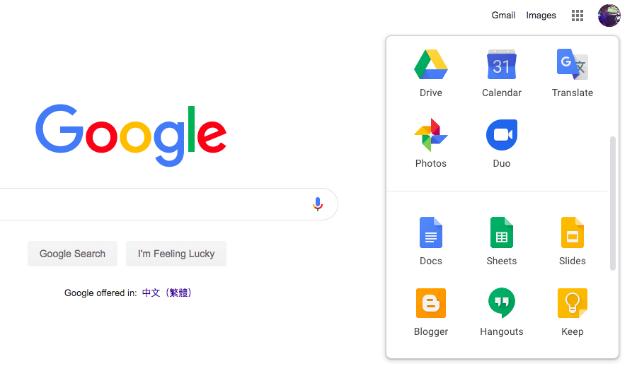Launch Google Translate from the apps panel
Screen dimensions: 632x378
click(x=573, y=64)
